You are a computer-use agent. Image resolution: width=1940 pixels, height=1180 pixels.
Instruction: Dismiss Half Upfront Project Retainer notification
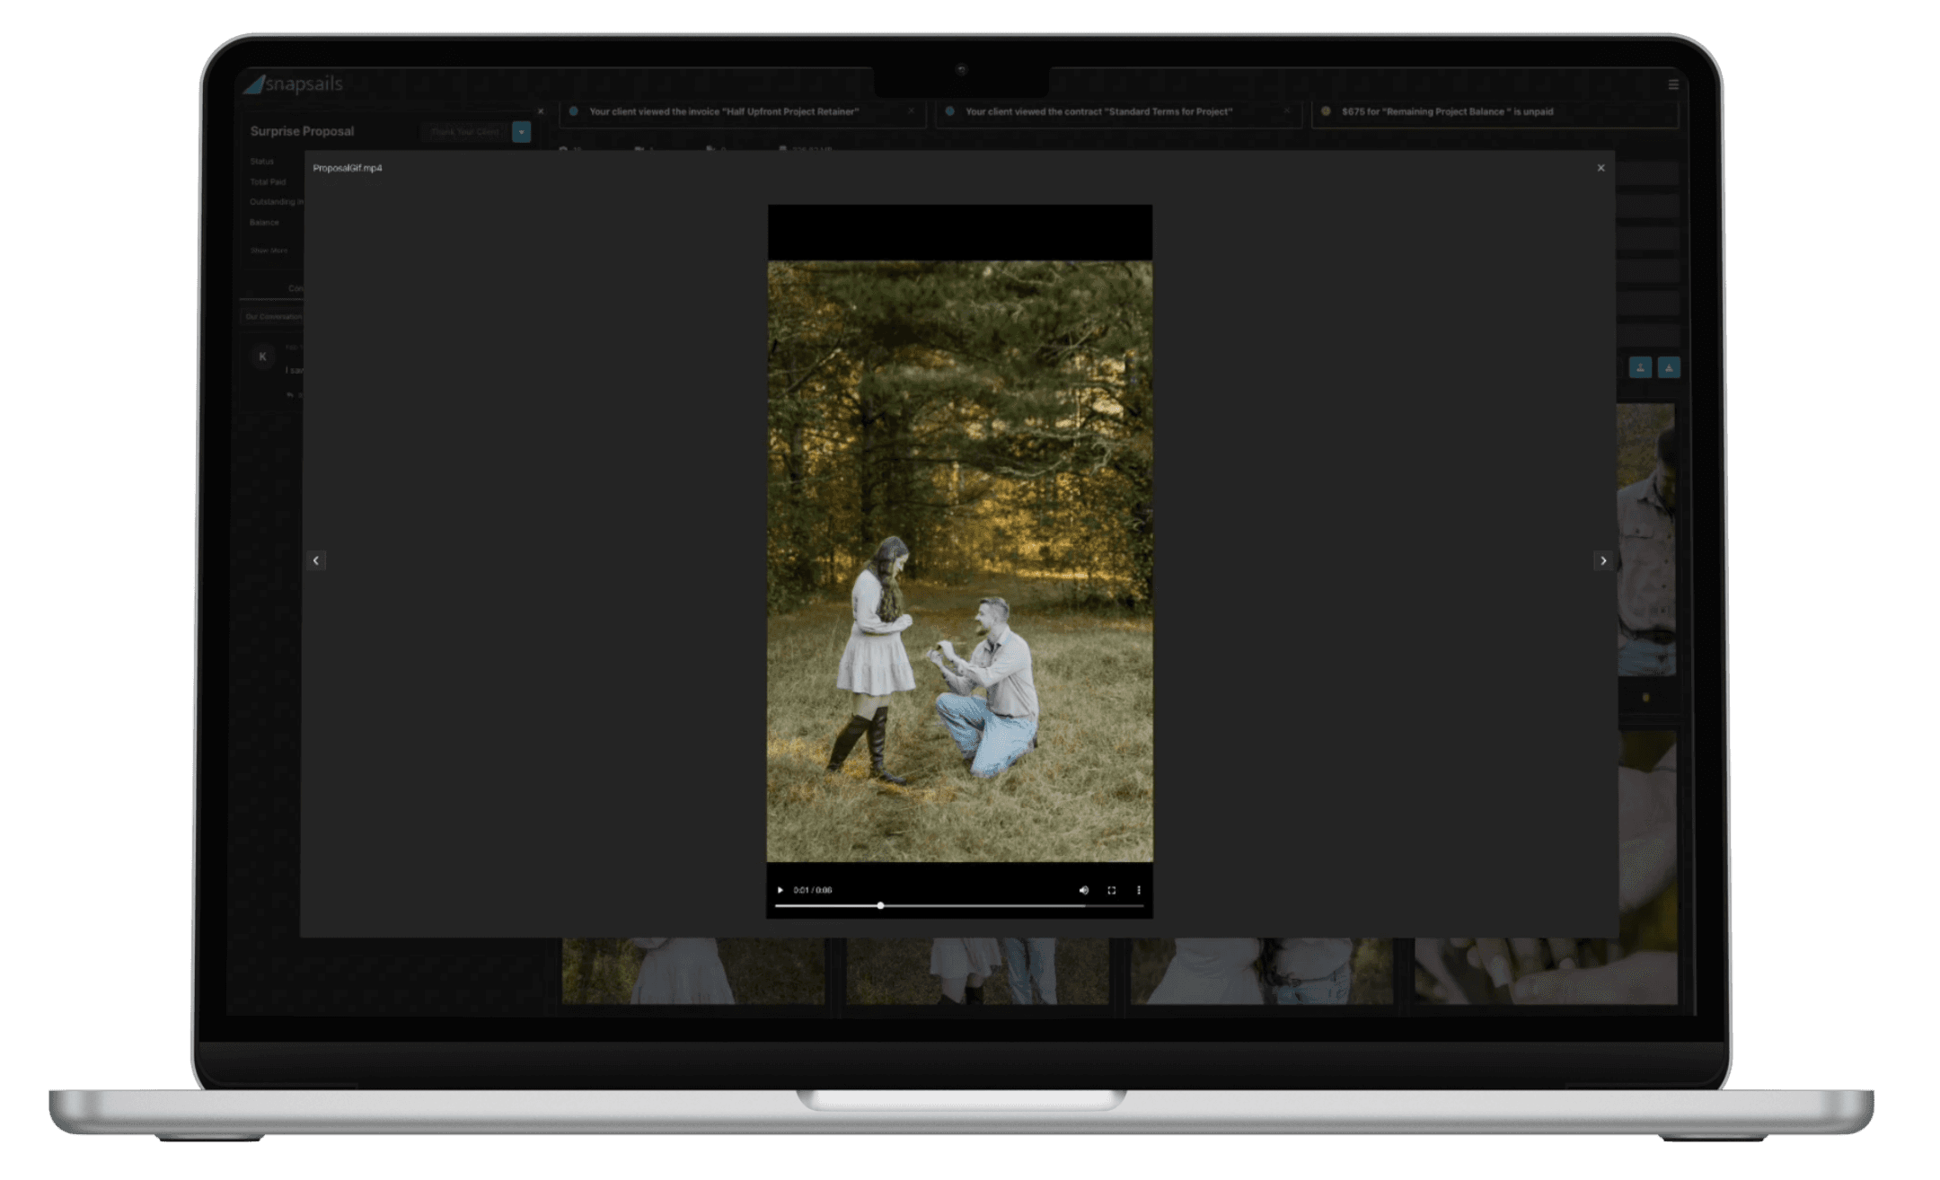pos(911,111)
